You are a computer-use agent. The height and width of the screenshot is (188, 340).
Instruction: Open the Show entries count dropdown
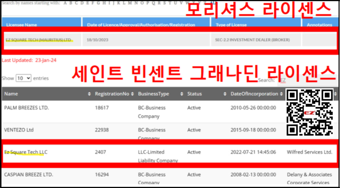point(24,78)
